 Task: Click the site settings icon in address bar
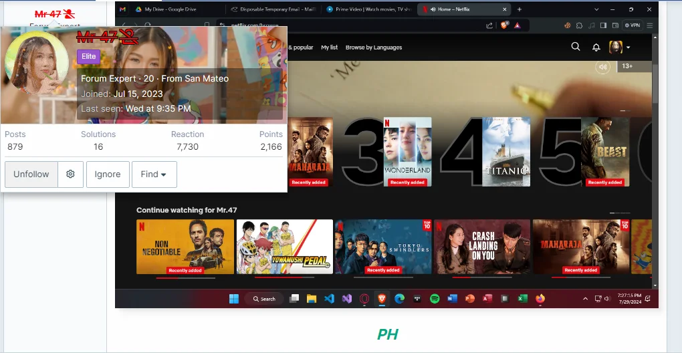click(x=222, y=25)
